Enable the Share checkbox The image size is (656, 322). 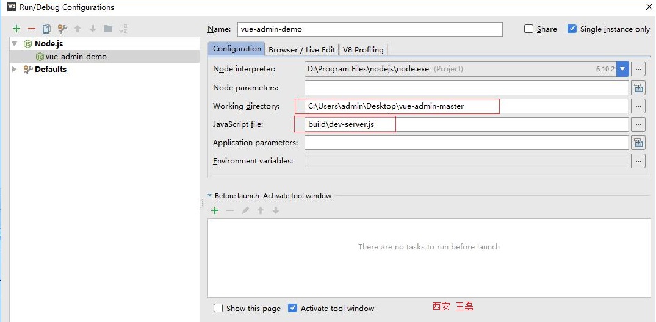529,29
